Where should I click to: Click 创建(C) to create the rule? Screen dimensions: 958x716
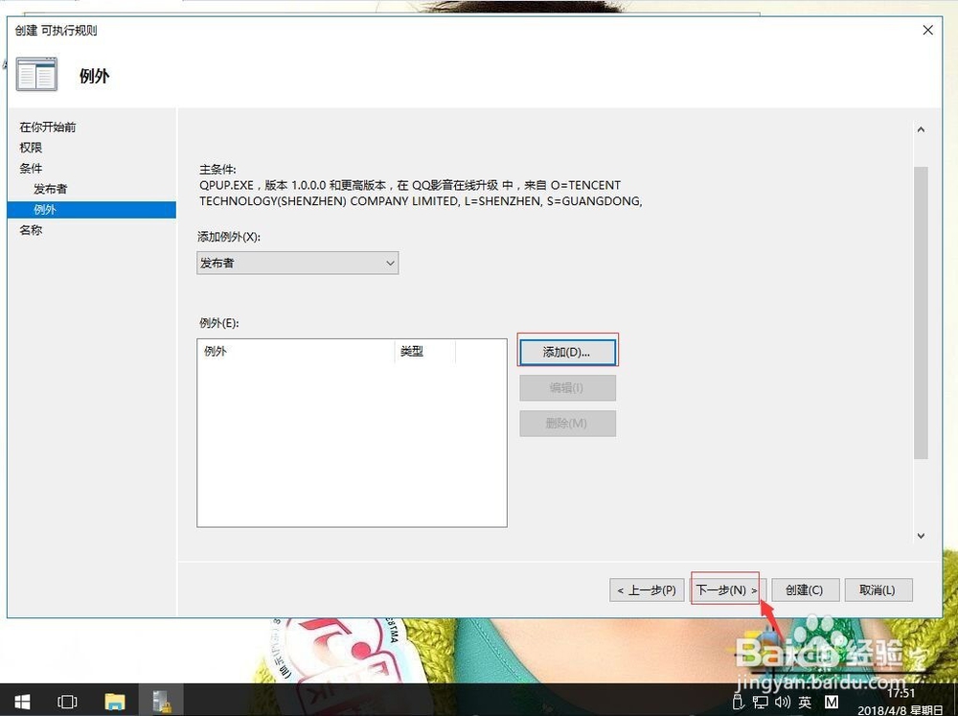pyautogui.click(x=805, y=589)
